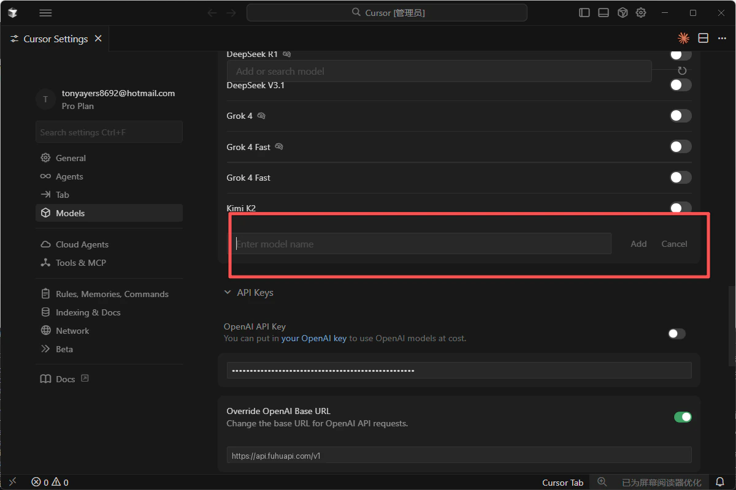Open General settings
The image size is (736, 490).
point(109,158)
